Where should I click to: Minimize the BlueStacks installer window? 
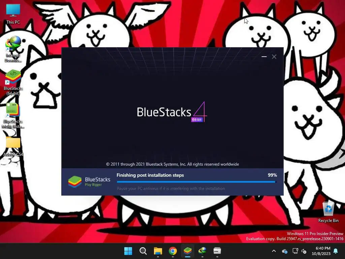[x=264, y=57]
